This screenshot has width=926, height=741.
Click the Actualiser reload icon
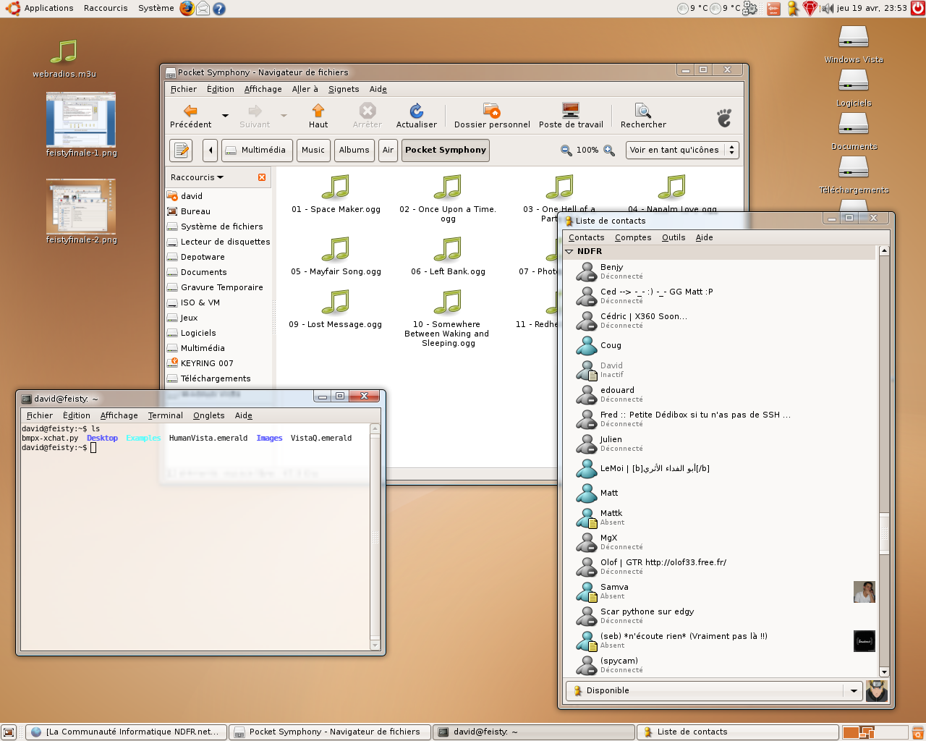416,111
